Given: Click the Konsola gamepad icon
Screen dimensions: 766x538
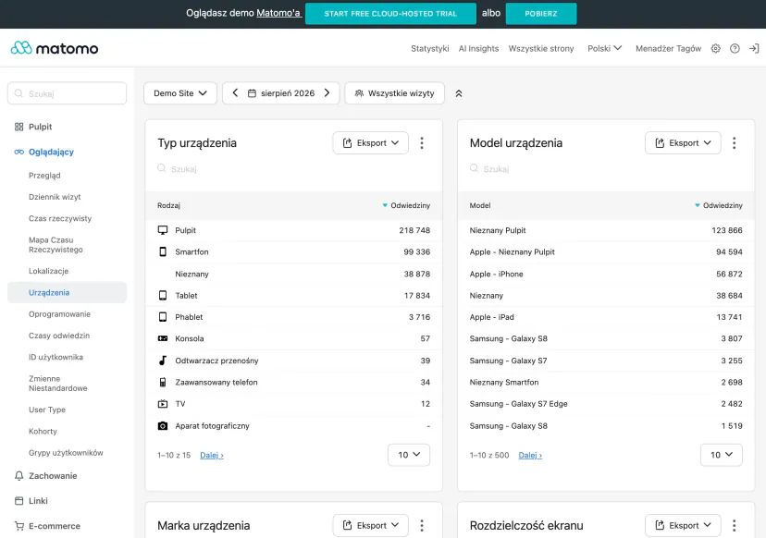Looking at the screenshot, I should coord(163,338).
